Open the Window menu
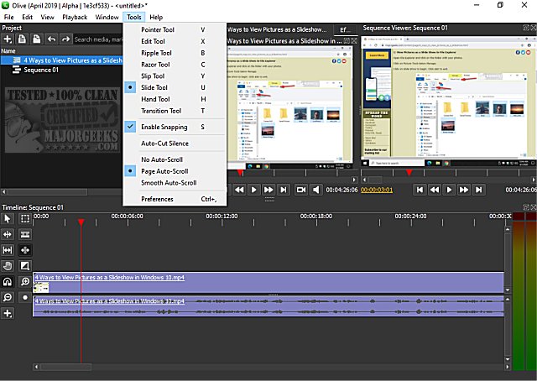The width and height of the screenshot is (537, 381). (107, 17)
